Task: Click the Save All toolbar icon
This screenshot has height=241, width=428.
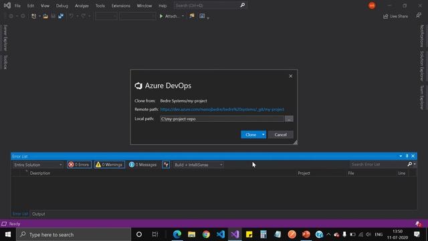Action: pos(61,16)
